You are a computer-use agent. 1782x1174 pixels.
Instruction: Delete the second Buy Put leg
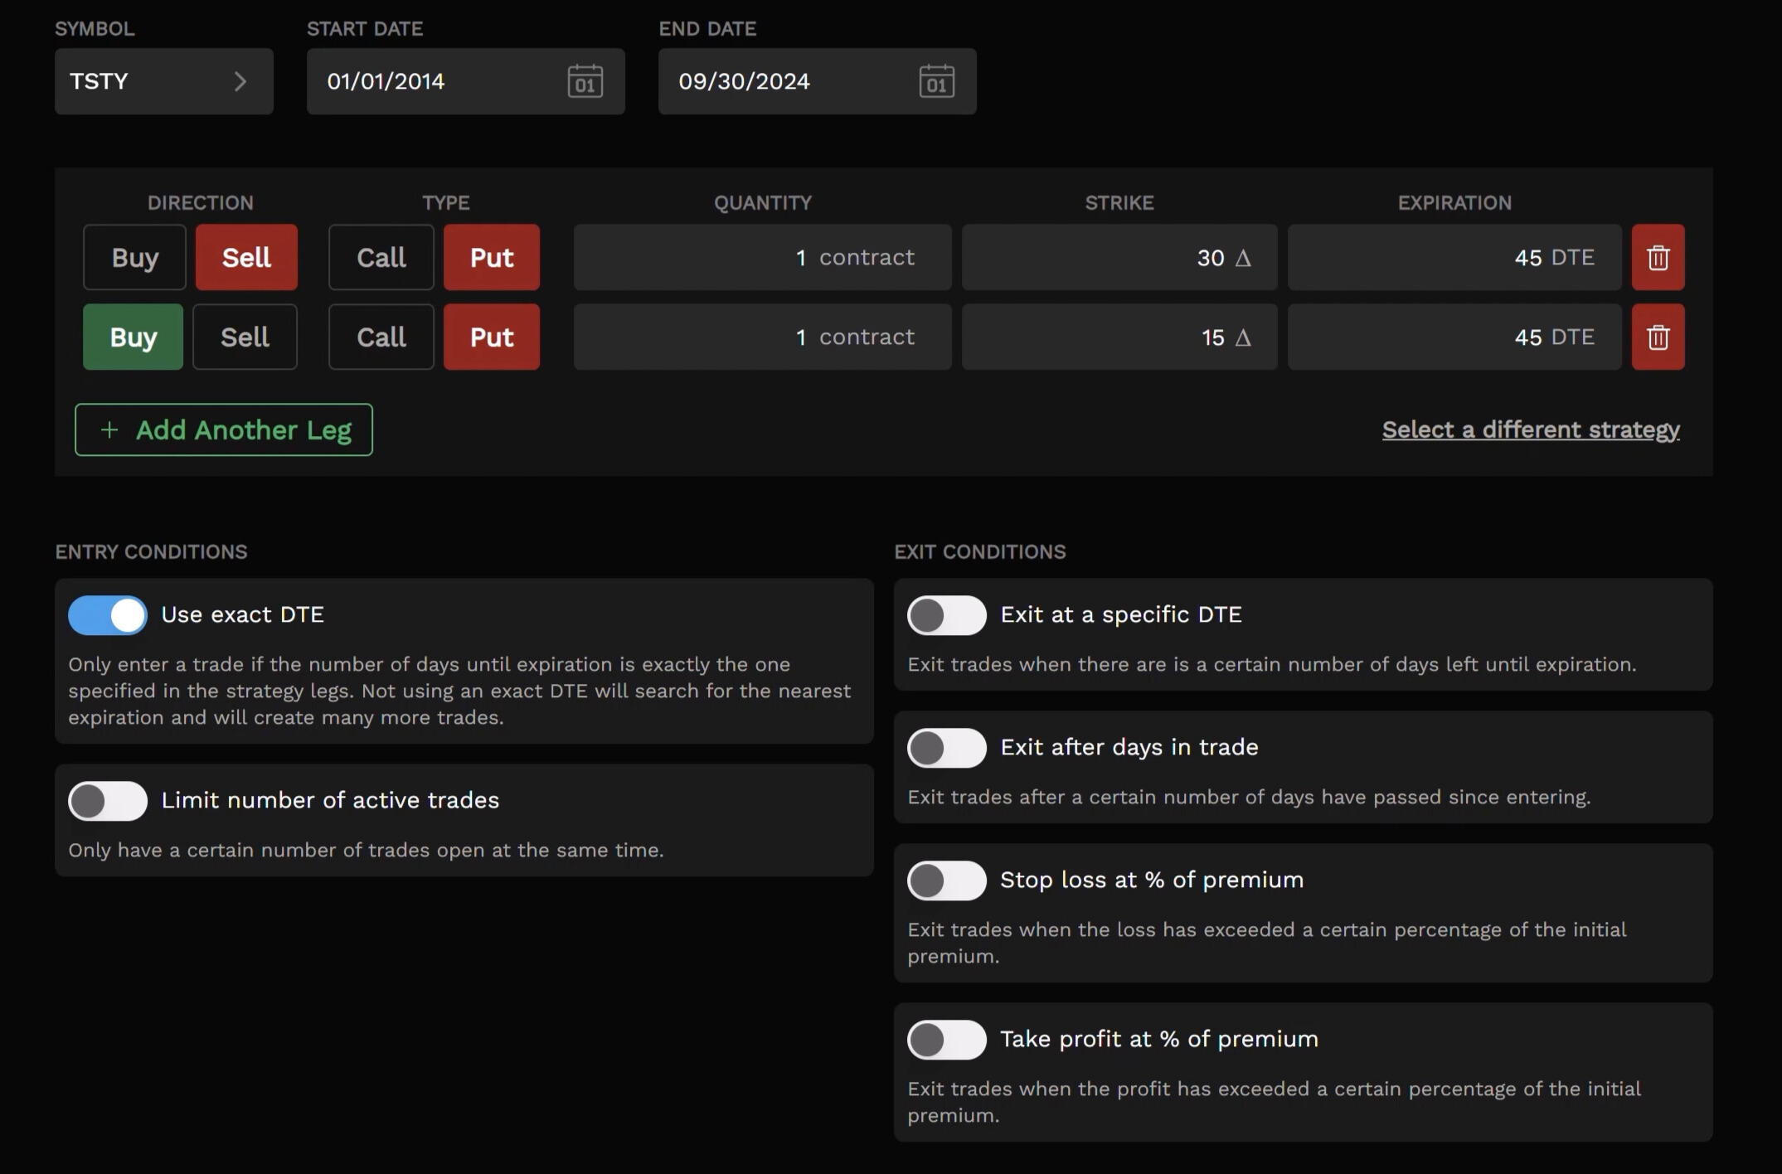[1657, 337]
